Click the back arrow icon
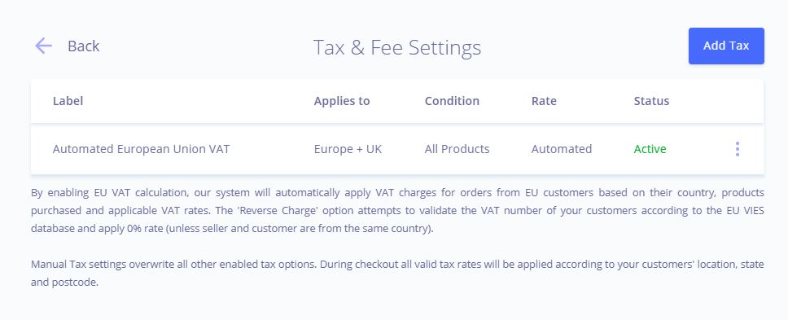This screenshot has height=320, width=788. point(43,46)
